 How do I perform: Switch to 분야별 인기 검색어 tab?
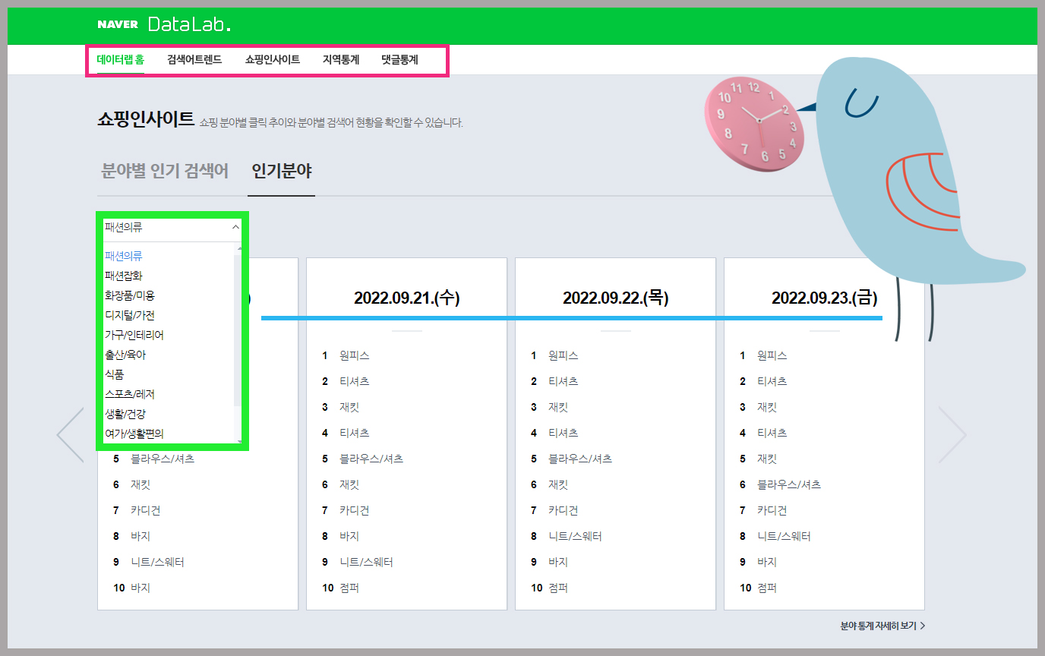coord(165,171)
